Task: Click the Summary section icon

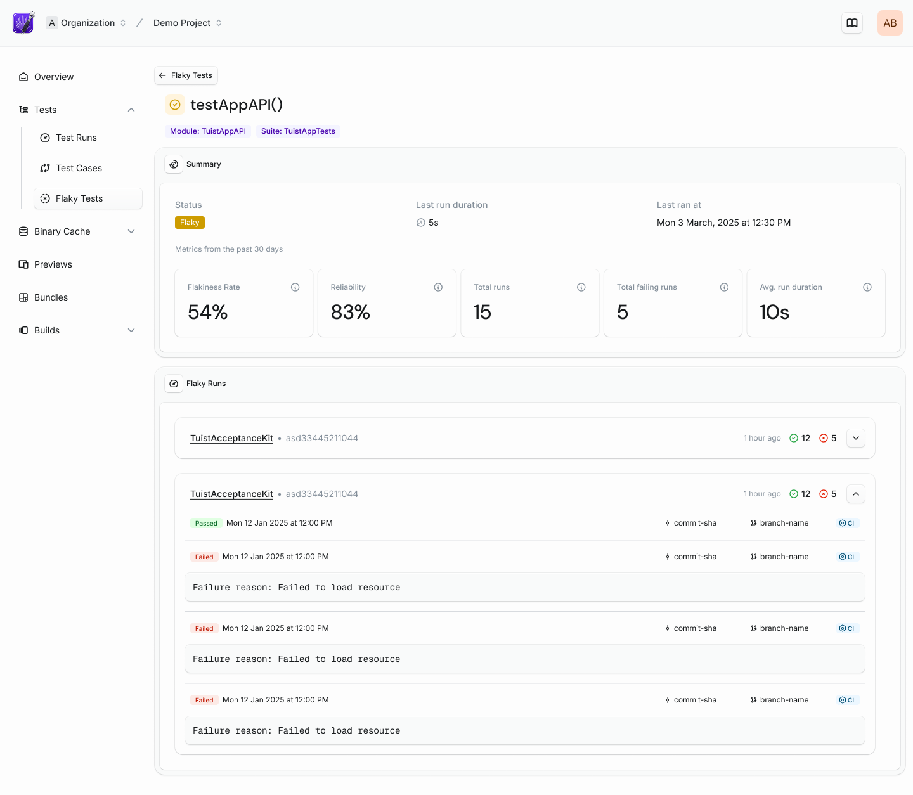Action: point(174,164)
